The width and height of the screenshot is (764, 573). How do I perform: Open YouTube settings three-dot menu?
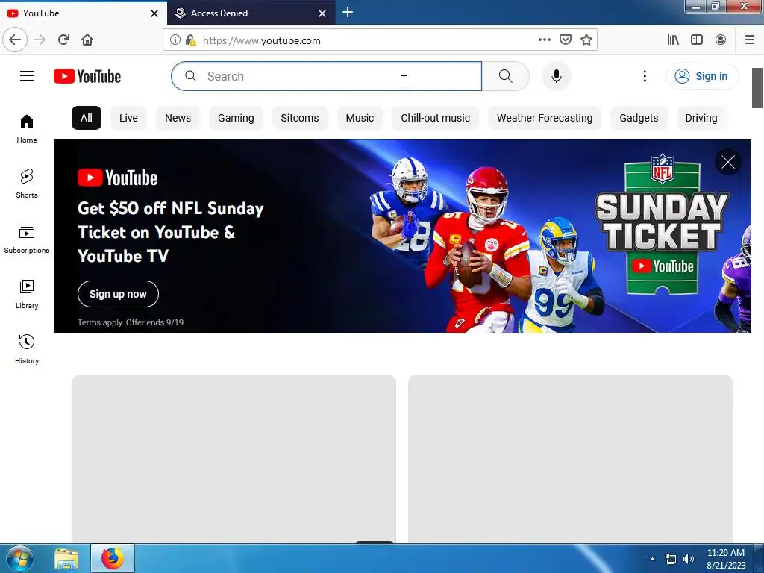(645, 76)
